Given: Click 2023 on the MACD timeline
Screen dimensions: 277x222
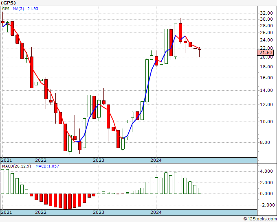Looking at the screenshot, I should pyautogui.click(x=99, y=212).
